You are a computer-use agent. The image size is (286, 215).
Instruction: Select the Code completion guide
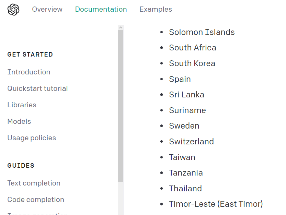click(36, 200)
